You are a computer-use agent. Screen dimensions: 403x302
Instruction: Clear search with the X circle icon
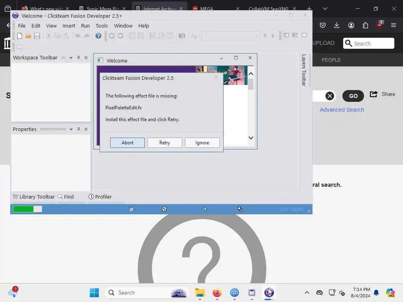pos(330,96)
